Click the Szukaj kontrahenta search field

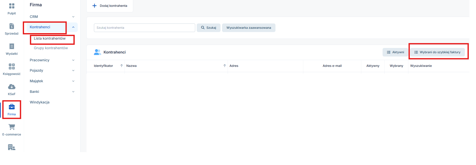pos(144,28)
